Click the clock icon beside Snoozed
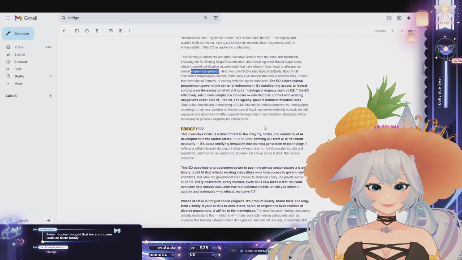The height and width of the screenshot is (260, 462). (8, 62)
